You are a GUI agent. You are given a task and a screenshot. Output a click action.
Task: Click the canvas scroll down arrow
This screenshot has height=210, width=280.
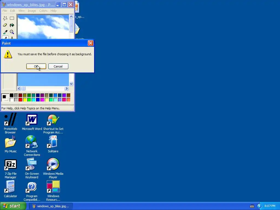pos(71,84)
